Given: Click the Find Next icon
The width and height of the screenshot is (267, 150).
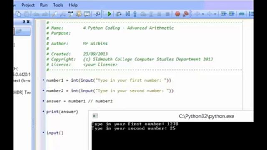Looking at the screenshot, I should coord(63,14).
